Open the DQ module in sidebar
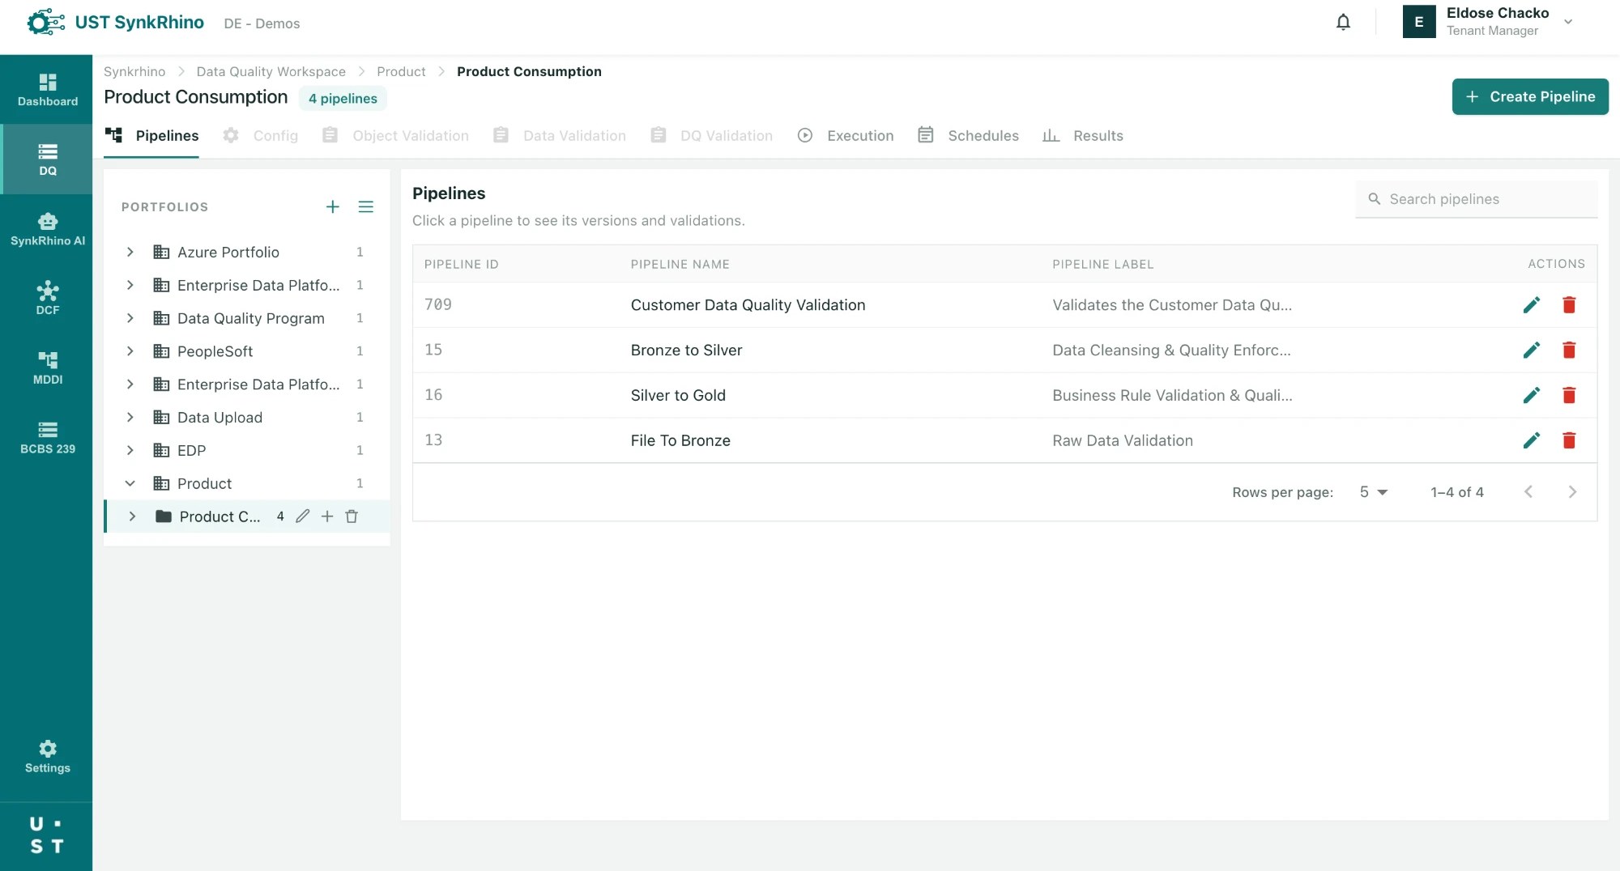Image resolution: width=1620 pixels, height=871 pixels. click(x=47, y=159)
